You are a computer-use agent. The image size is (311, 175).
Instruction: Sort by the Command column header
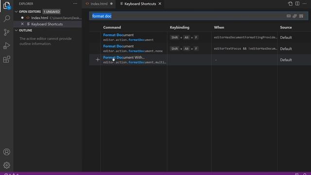point(112,27)
